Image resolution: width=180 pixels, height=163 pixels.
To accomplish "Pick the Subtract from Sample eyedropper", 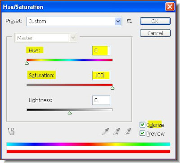I will 128,131.
